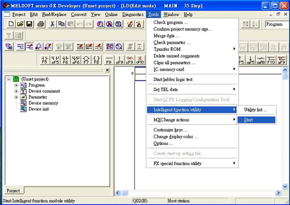The image size is (290, 205).
Task: Save project with the floppy disk icon
Action: [x=29, y=24]
